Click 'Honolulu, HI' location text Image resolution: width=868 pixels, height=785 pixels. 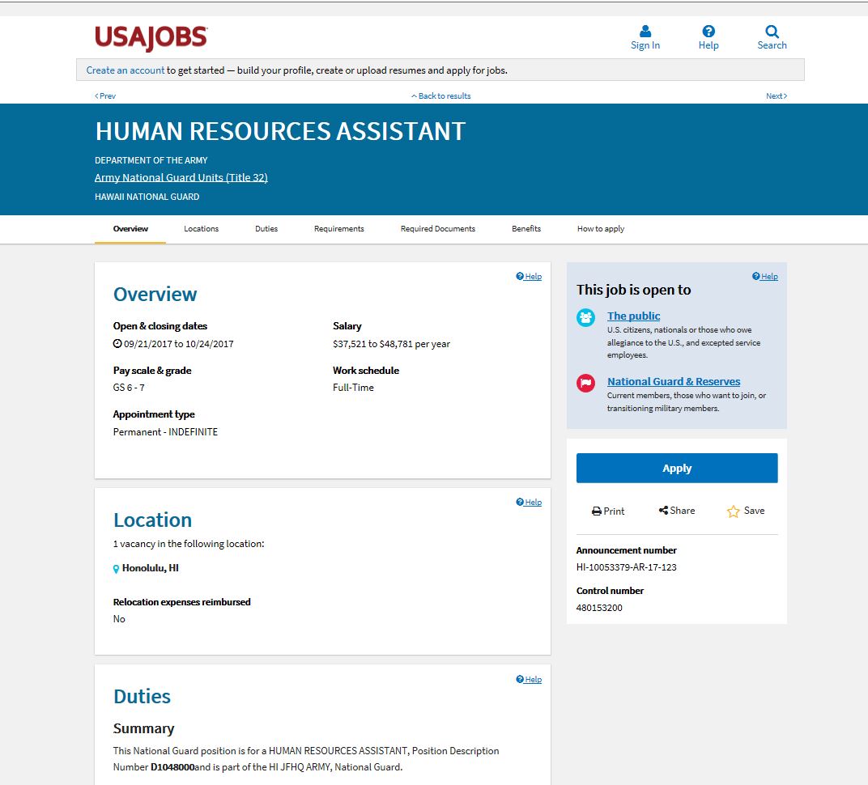(x=150, y=568)
